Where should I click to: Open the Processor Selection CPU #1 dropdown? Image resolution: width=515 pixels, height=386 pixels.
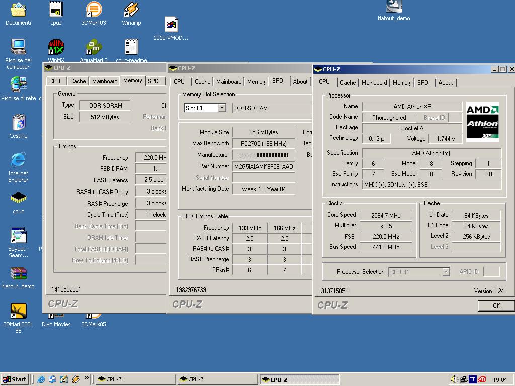pyautogui.click(x=446, y=272)
